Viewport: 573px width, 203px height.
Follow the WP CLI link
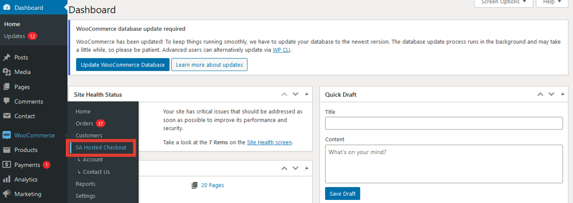point(281,50)
